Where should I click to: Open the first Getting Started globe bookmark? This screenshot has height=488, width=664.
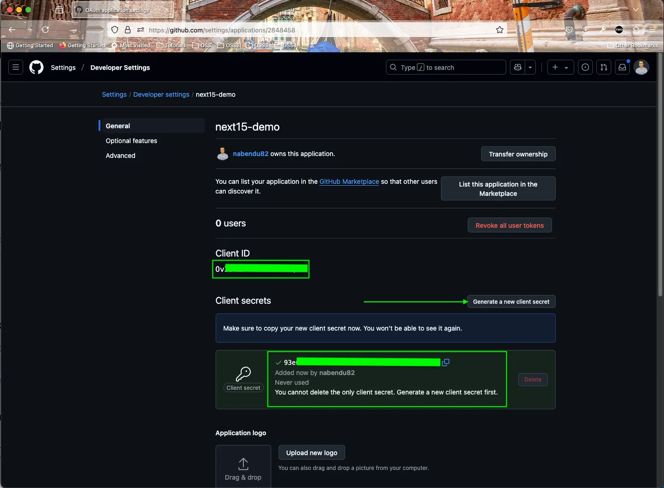(x=30, y=45)
